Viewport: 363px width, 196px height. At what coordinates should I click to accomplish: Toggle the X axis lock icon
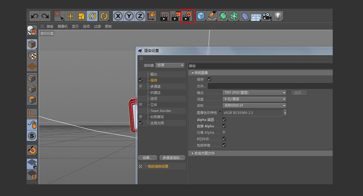118,16
